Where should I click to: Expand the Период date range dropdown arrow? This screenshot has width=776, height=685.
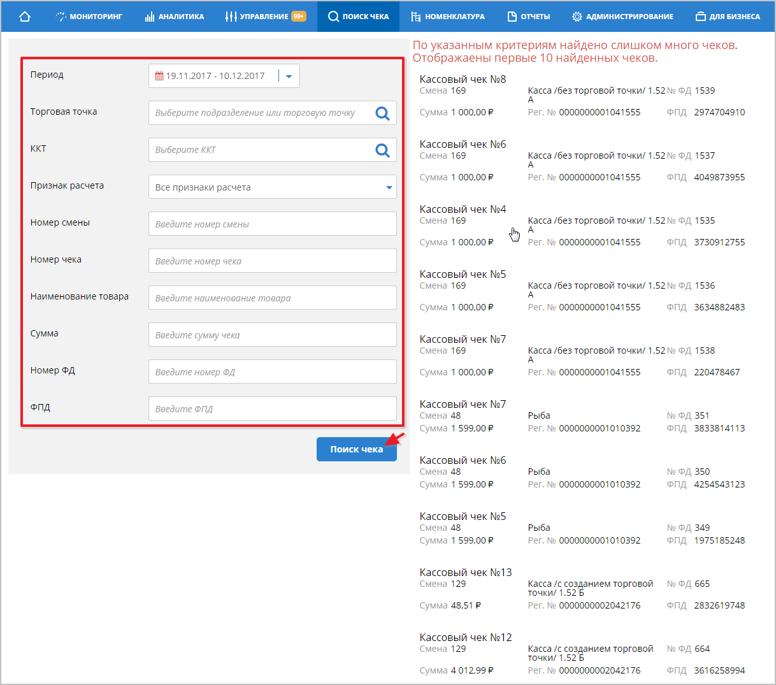click(x=289, y=76)
